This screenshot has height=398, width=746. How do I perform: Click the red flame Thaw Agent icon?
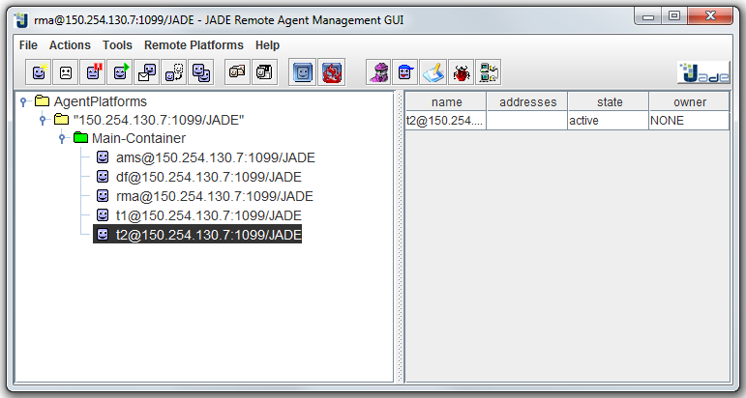(331, 72)
